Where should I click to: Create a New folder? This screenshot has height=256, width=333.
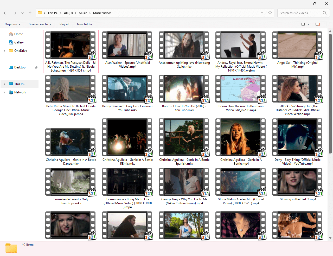[85, 24]
